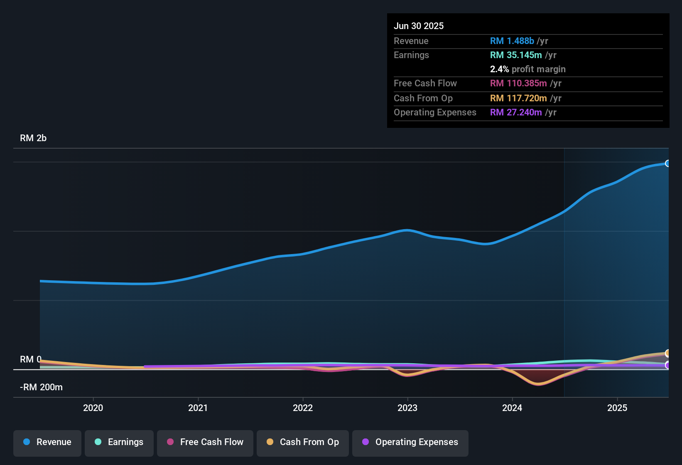Toggle the Cash From Op legend button
682x465 pixels.
pos(303,443)
